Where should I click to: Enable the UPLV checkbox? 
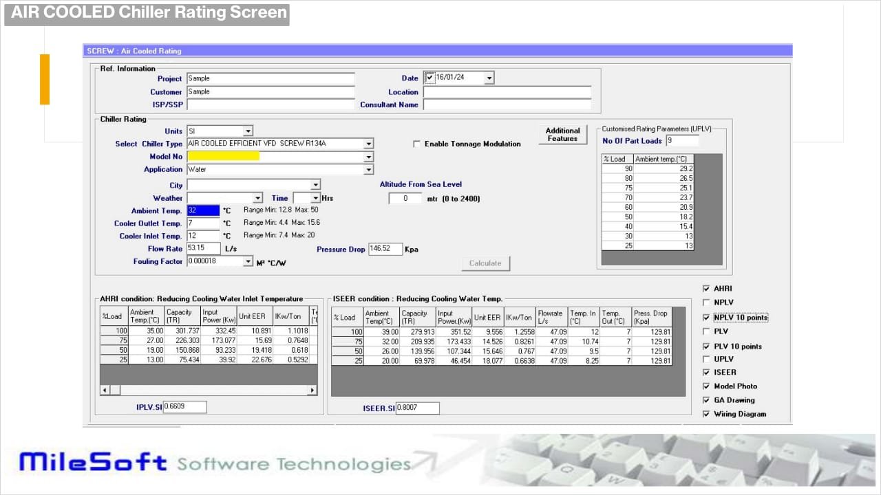pyautogui.click(x=706, y=359)
